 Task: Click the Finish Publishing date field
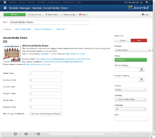(127, 80)
